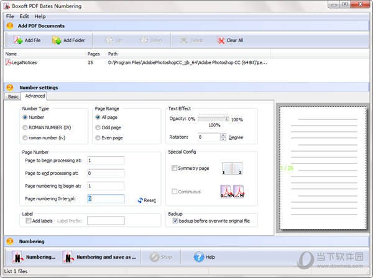Adjust the Opacity slider
This screenshot has height=278, width=373.
[213, 119]
